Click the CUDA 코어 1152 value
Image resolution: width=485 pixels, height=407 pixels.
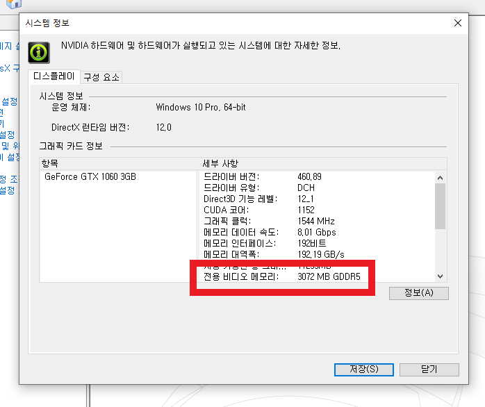[306, 210]
